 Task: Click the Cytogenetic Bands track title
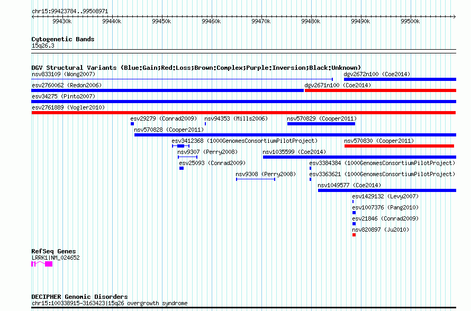pyautogui.click(x=63, y=39)
